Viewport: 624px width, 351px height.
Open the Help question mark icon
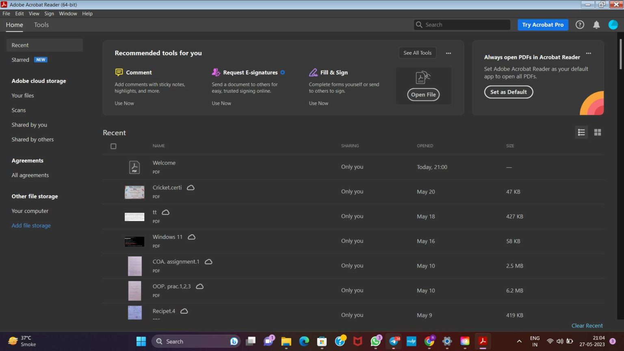(x=580, y=24)
